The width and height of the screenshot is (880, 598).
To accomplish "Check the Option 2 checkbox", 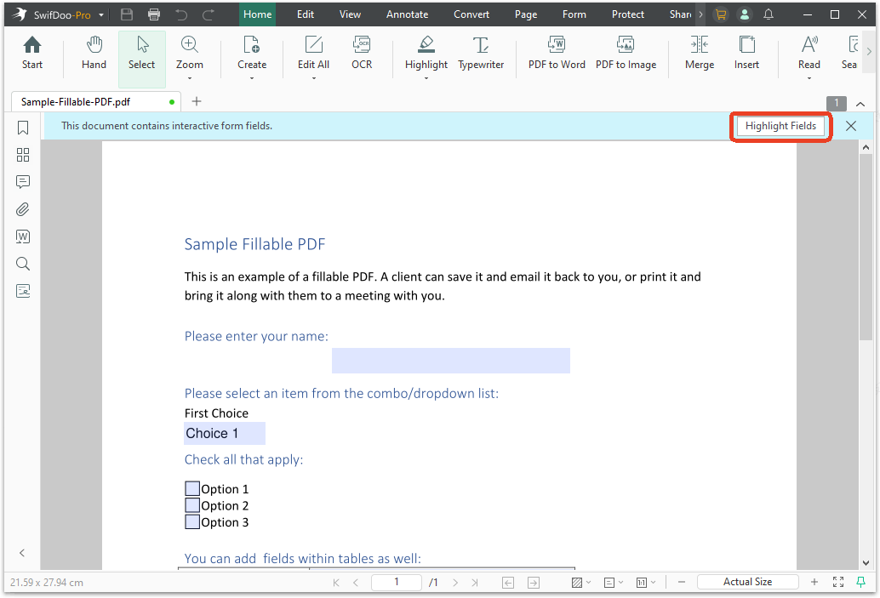I will click(192, 505).
